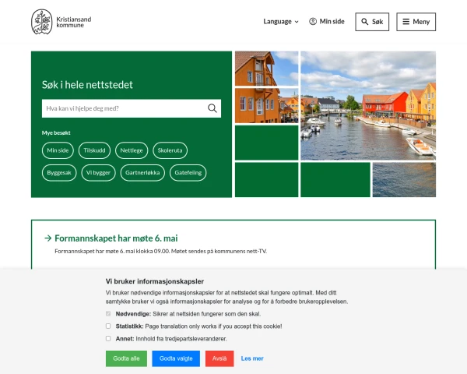Select the Tilskudd quick link

coord(94,150)
